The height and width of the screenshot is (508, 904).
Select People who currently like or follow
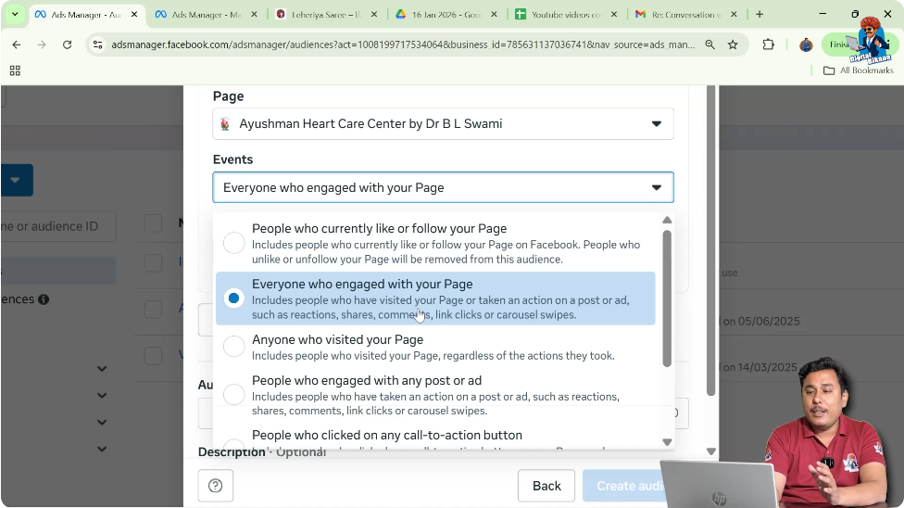[435, 243]
